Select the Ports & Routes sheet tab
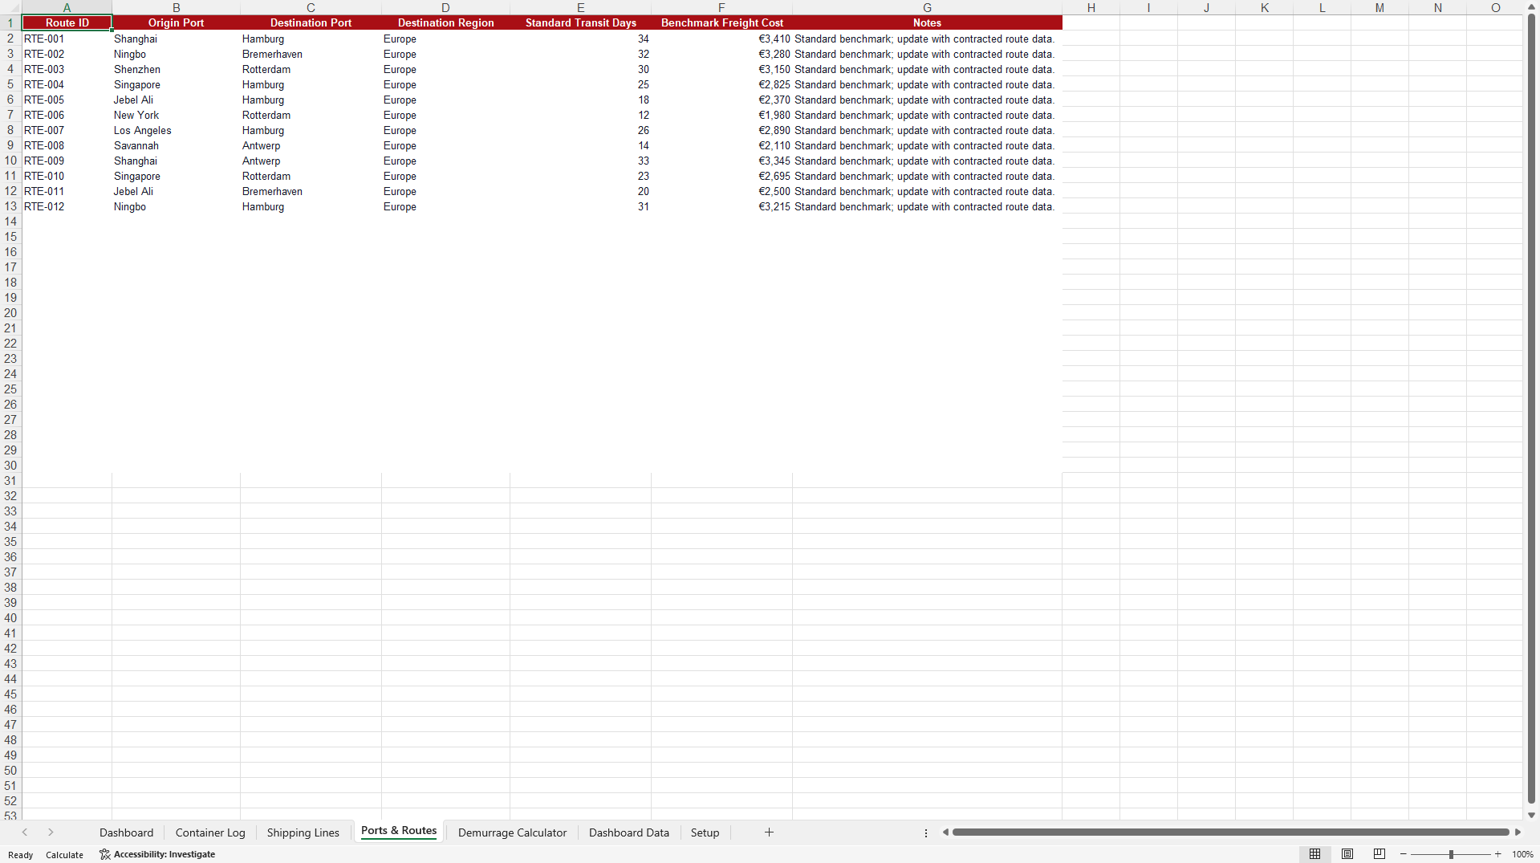1540x863 pixels. pos(399,831)
